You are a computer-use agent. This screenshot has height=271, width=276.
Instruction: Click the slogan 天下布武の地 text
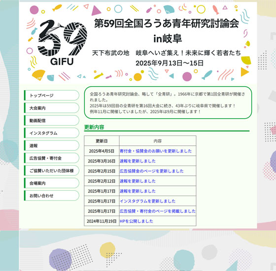coord(111,53)
